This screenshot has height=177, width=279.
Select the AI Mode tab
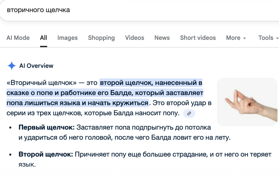(18, 38)
